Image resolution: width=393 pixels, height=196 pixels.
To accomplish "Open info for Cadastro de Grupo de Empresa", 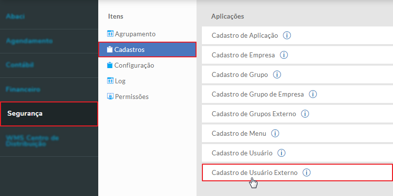I will tap(313, 94).
